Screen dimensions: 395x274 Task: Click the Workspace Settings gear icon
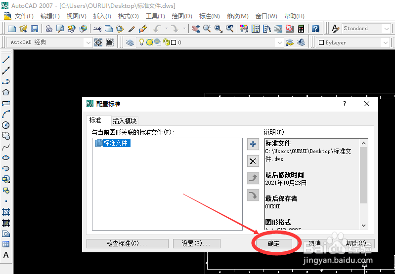click(98, 42)
